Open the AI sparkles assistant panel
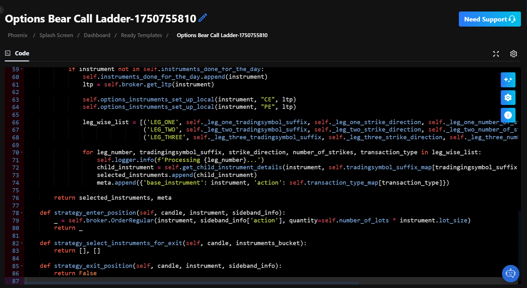527x288 pixels. (x=508, y=80)
